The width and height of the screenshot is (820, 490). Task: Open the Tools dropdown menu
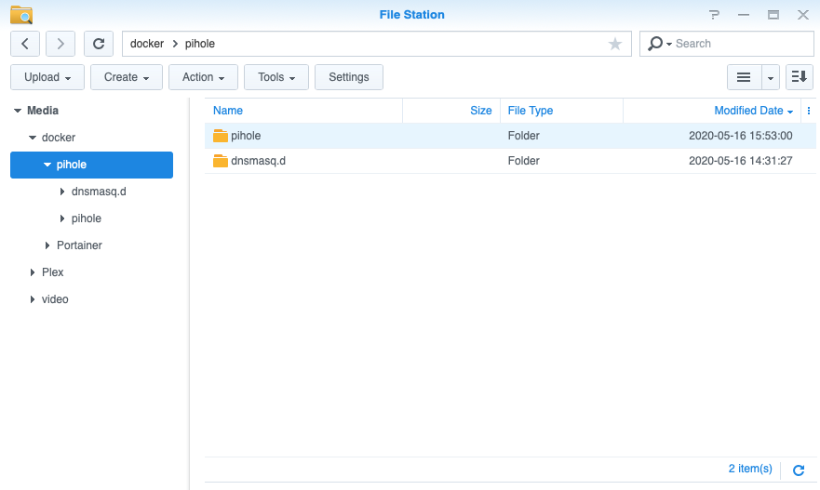276,77
